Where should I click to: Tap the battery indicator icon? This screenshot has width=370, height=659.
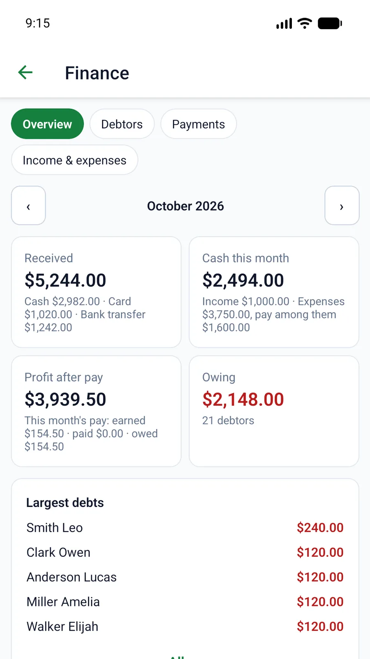(330, 23)
